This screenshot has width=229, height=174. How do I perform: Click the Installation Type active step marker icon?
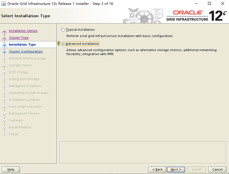click(x=4, y=45)
